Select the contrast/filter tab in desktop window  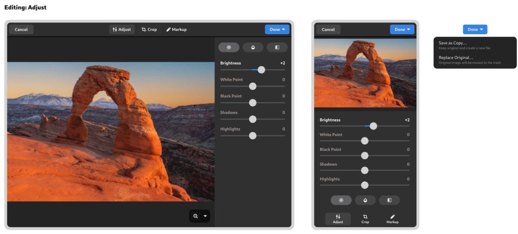(x=277, y=47)
